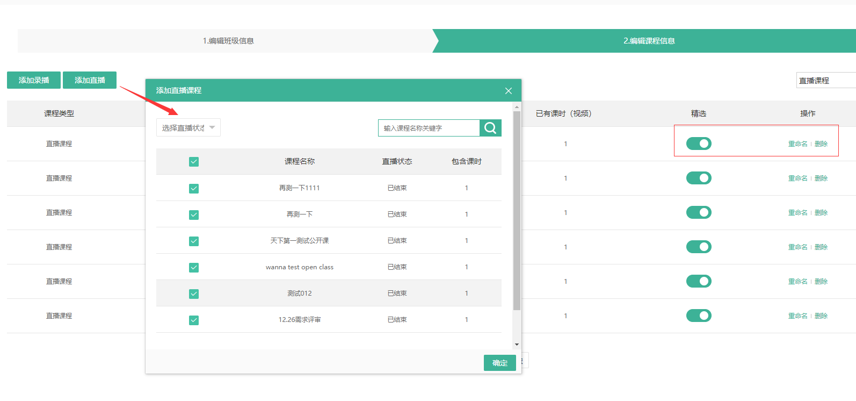
Task: Open the 选择直播状态 dropdown
Action: pyautogui.click(x=188, y=127)
